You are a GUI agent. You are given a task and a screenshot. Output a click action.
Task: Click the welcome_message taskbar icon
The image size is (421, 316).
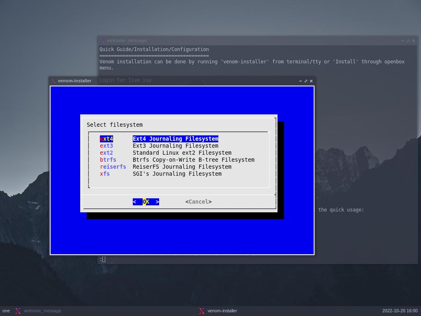coord(18,311)
